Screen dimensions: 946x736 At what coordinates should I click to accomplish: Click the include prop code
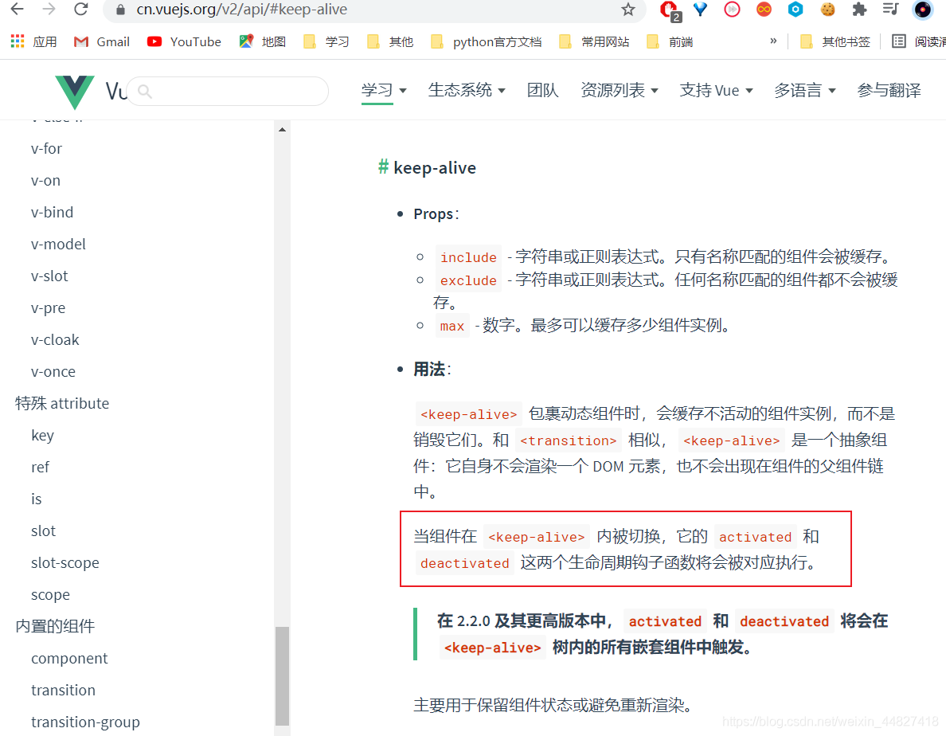pyautogui.click(x=468, y=257)
